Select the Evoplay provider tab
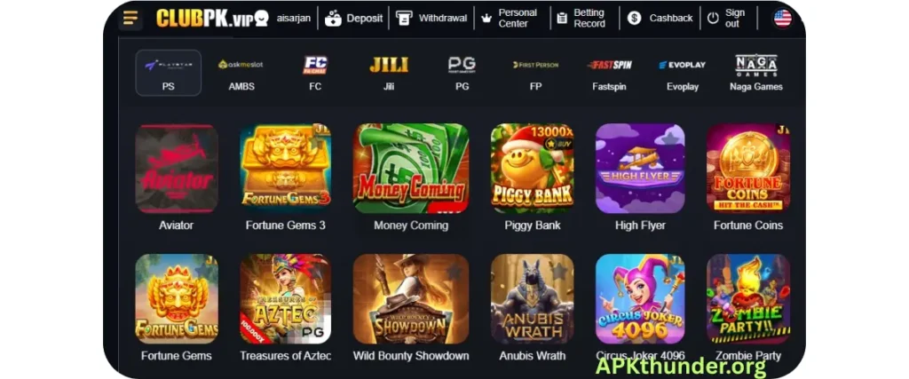The image size is (909, 379). pyautogui.click(x=683, y=73)
